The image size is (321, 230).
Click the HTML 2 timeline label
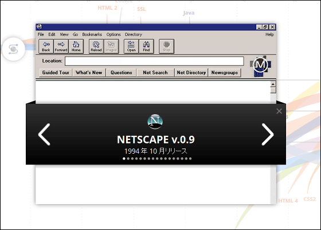point(107,8)
